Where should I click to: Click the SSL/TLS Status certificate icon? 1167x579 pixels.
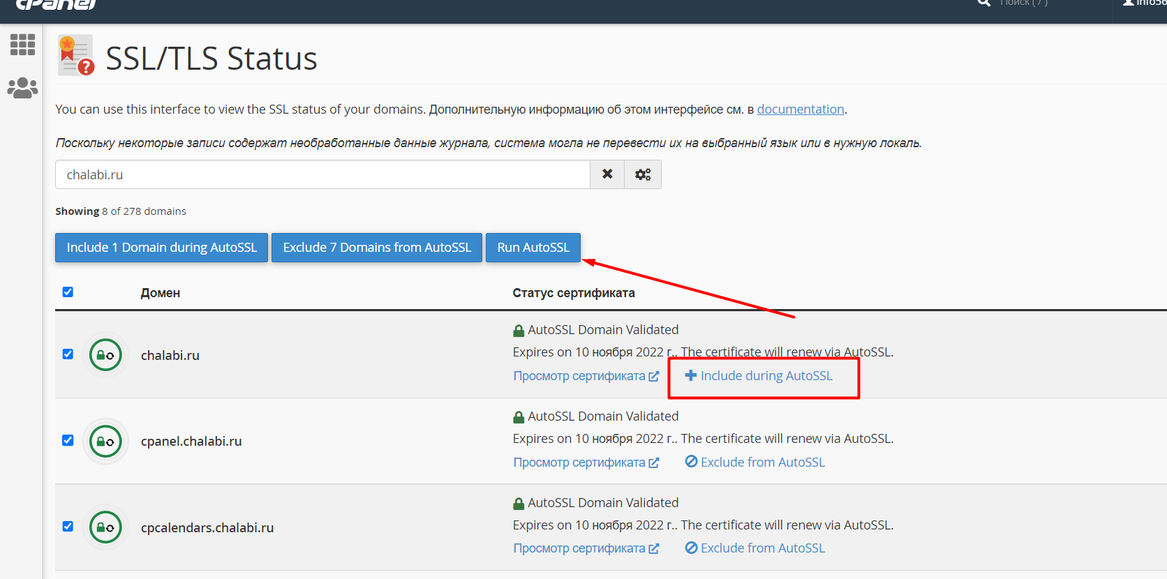coord(76,55)
